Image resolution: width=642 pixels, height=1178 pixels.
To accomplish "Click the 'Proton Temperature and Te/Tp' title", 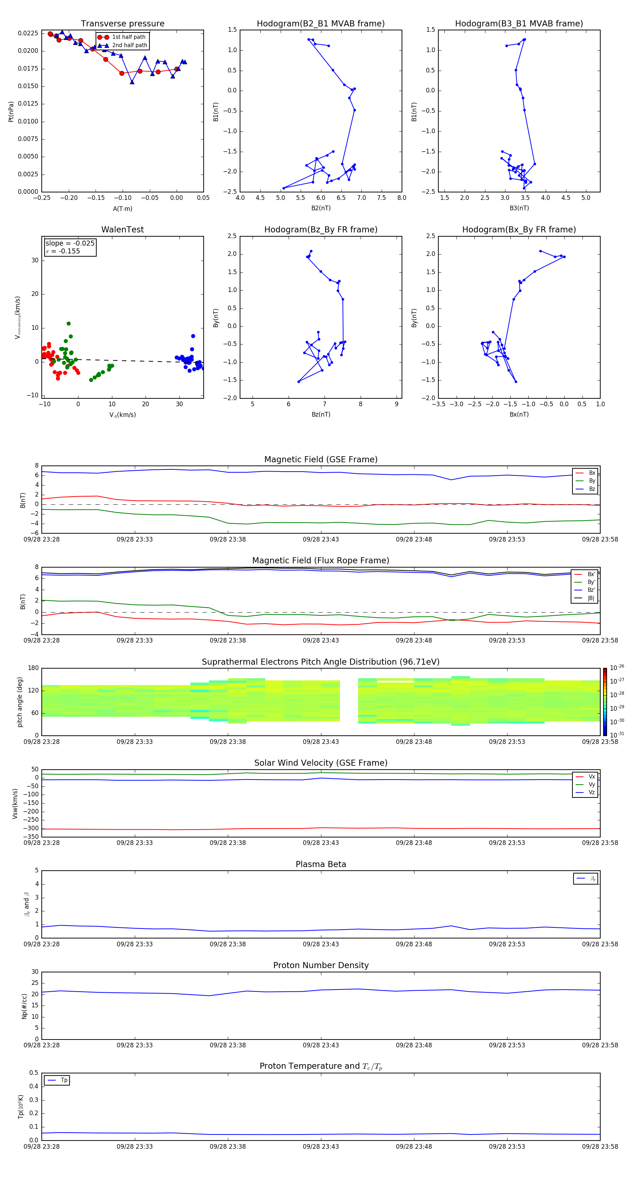I will click(321, 1067).
